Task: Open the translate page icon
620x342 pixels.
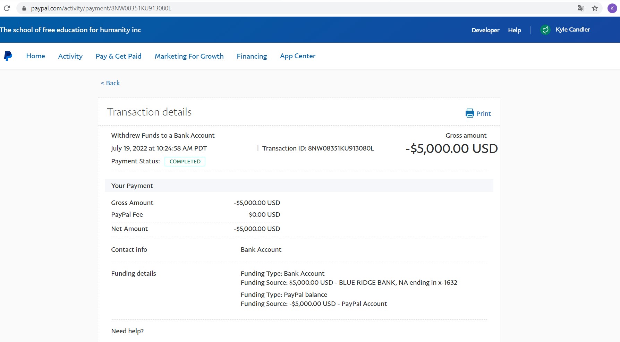Action: 581,8
